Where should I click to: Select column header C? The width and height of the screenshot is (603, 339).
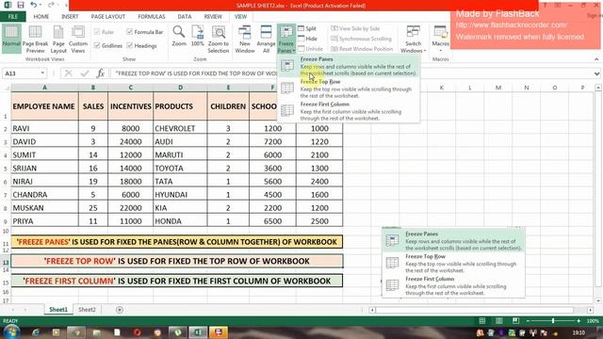point(130,88)
